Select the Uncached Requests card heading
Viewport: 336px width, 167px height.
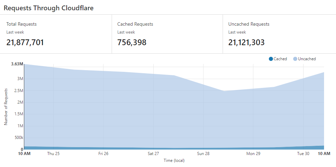[249, 24]
